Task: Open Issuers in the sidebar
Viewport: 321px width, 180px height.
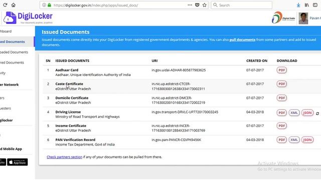Action: (2, 98)
